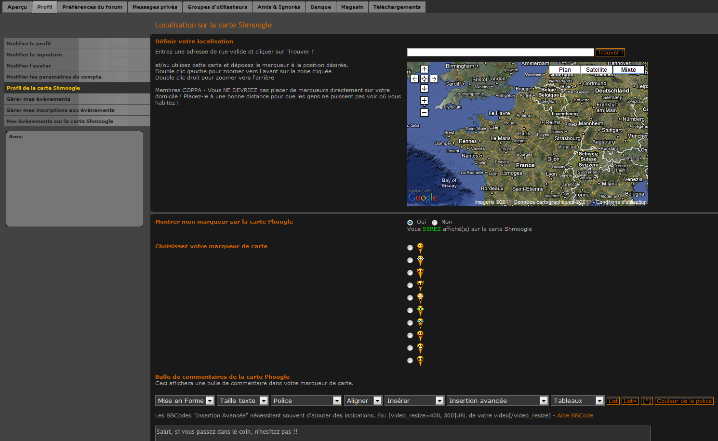Click into the comment bubble text area
Image resolution: width=718 pixels, height=441 pixels.
pyautogui.click(x=403, y=433)
